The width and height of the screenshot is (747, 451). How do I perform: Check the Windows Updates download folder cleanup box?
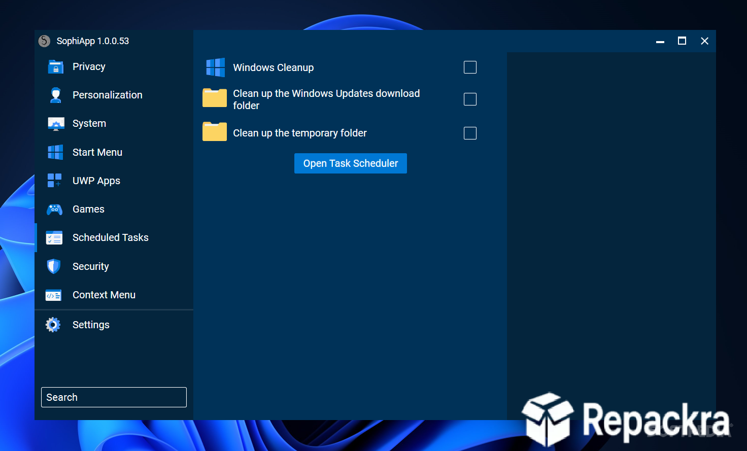click(x=470, y=99)
